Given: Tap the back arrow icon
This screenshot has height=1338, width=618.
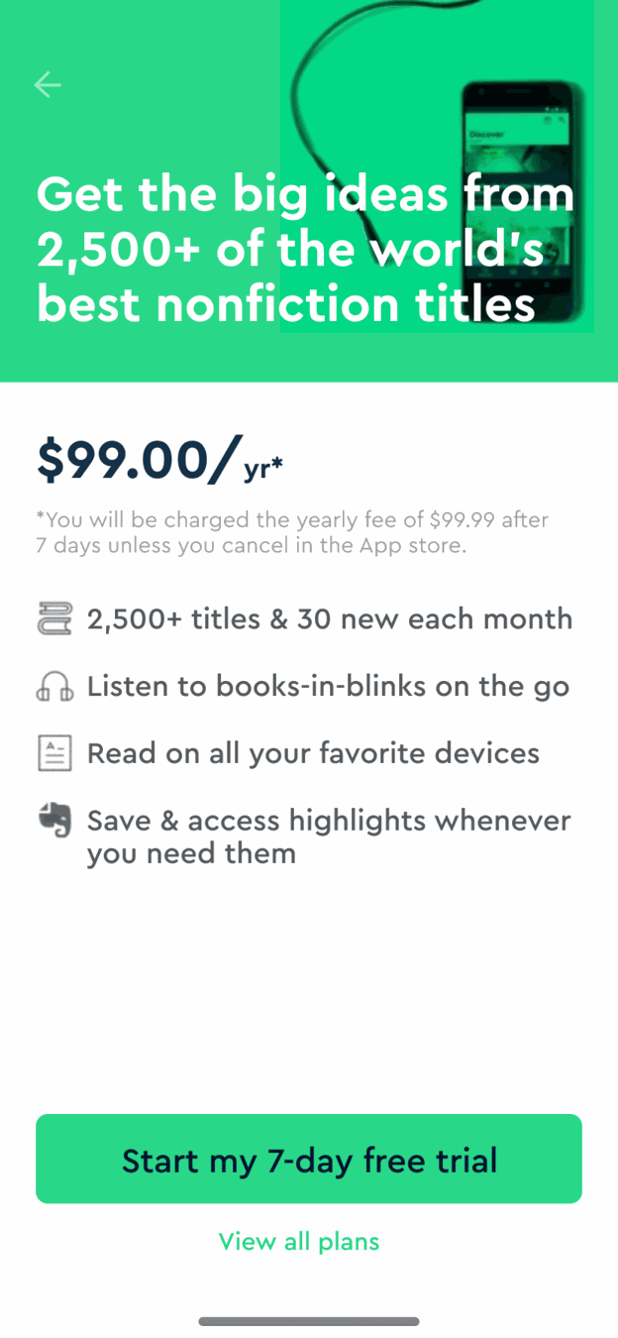Looking at the screenshot, I should tap(48, 85).
